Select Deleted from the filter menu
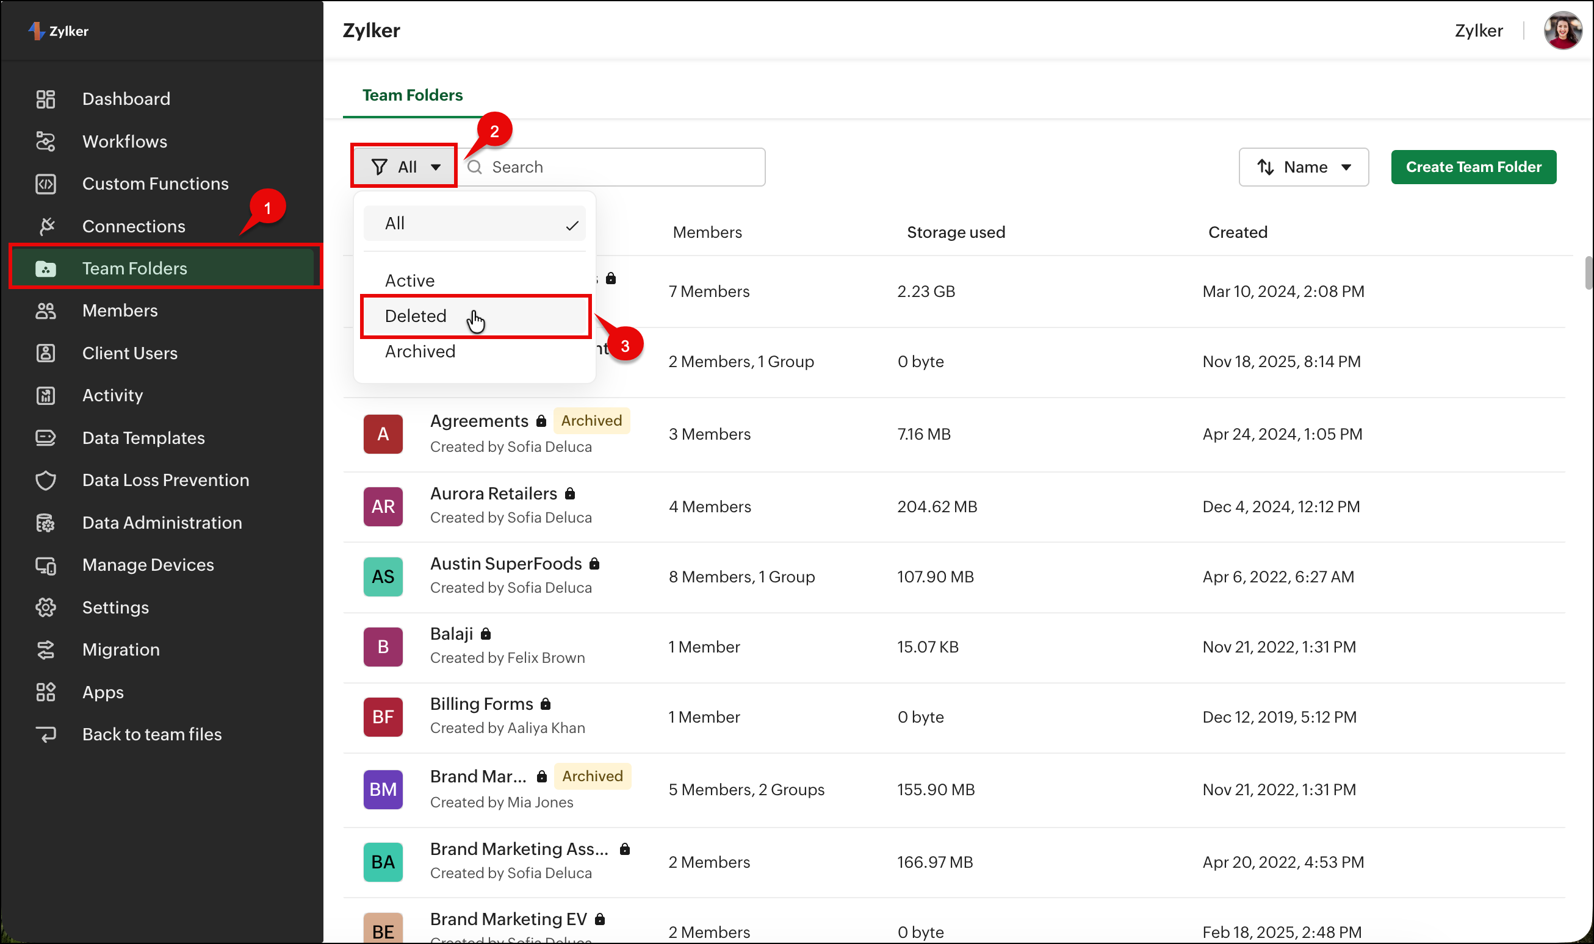Screen dimensions: 1594x944 click(416, 316)
